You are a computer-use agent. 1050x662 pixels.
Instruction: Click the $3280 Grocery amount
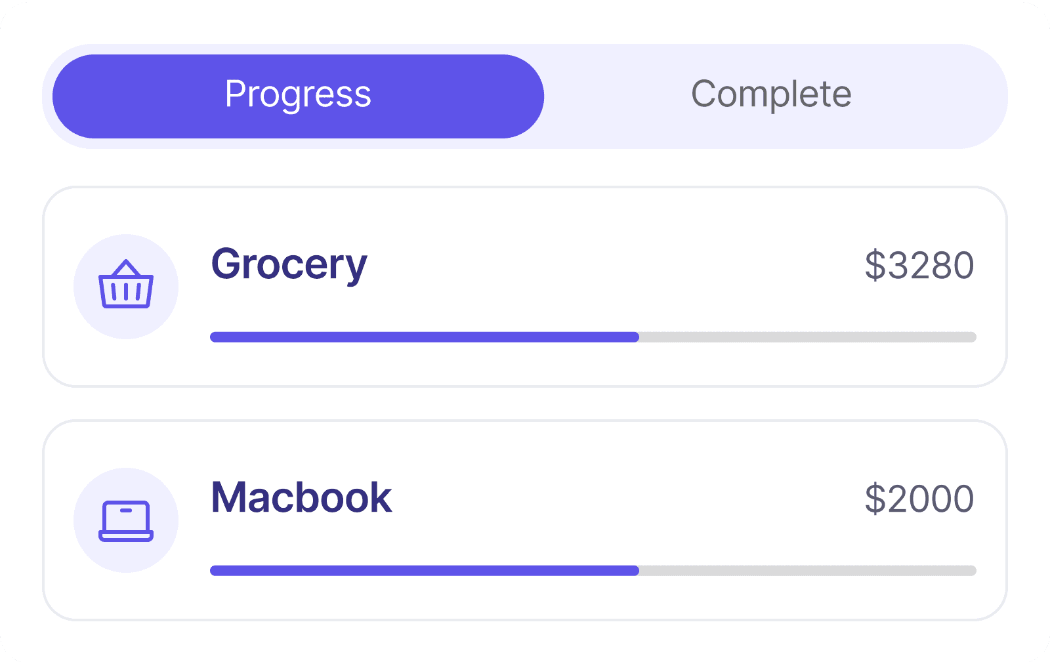919,266
